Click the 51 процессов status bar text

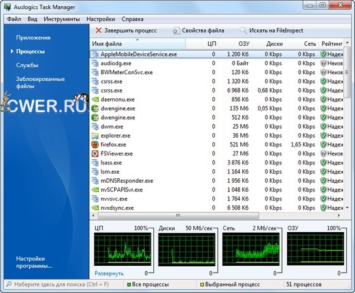click(304, 284)
